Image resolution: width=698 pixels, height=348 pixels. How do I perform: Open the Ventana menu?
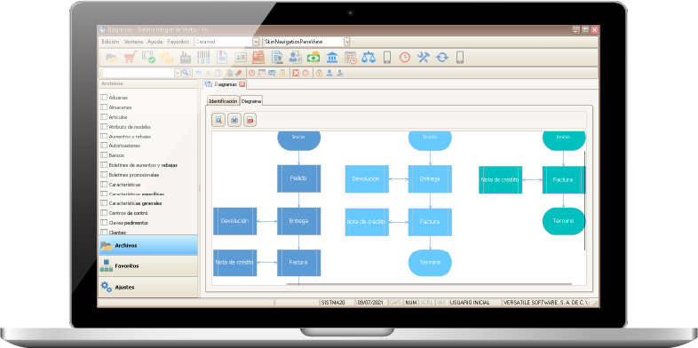point(133,42)
